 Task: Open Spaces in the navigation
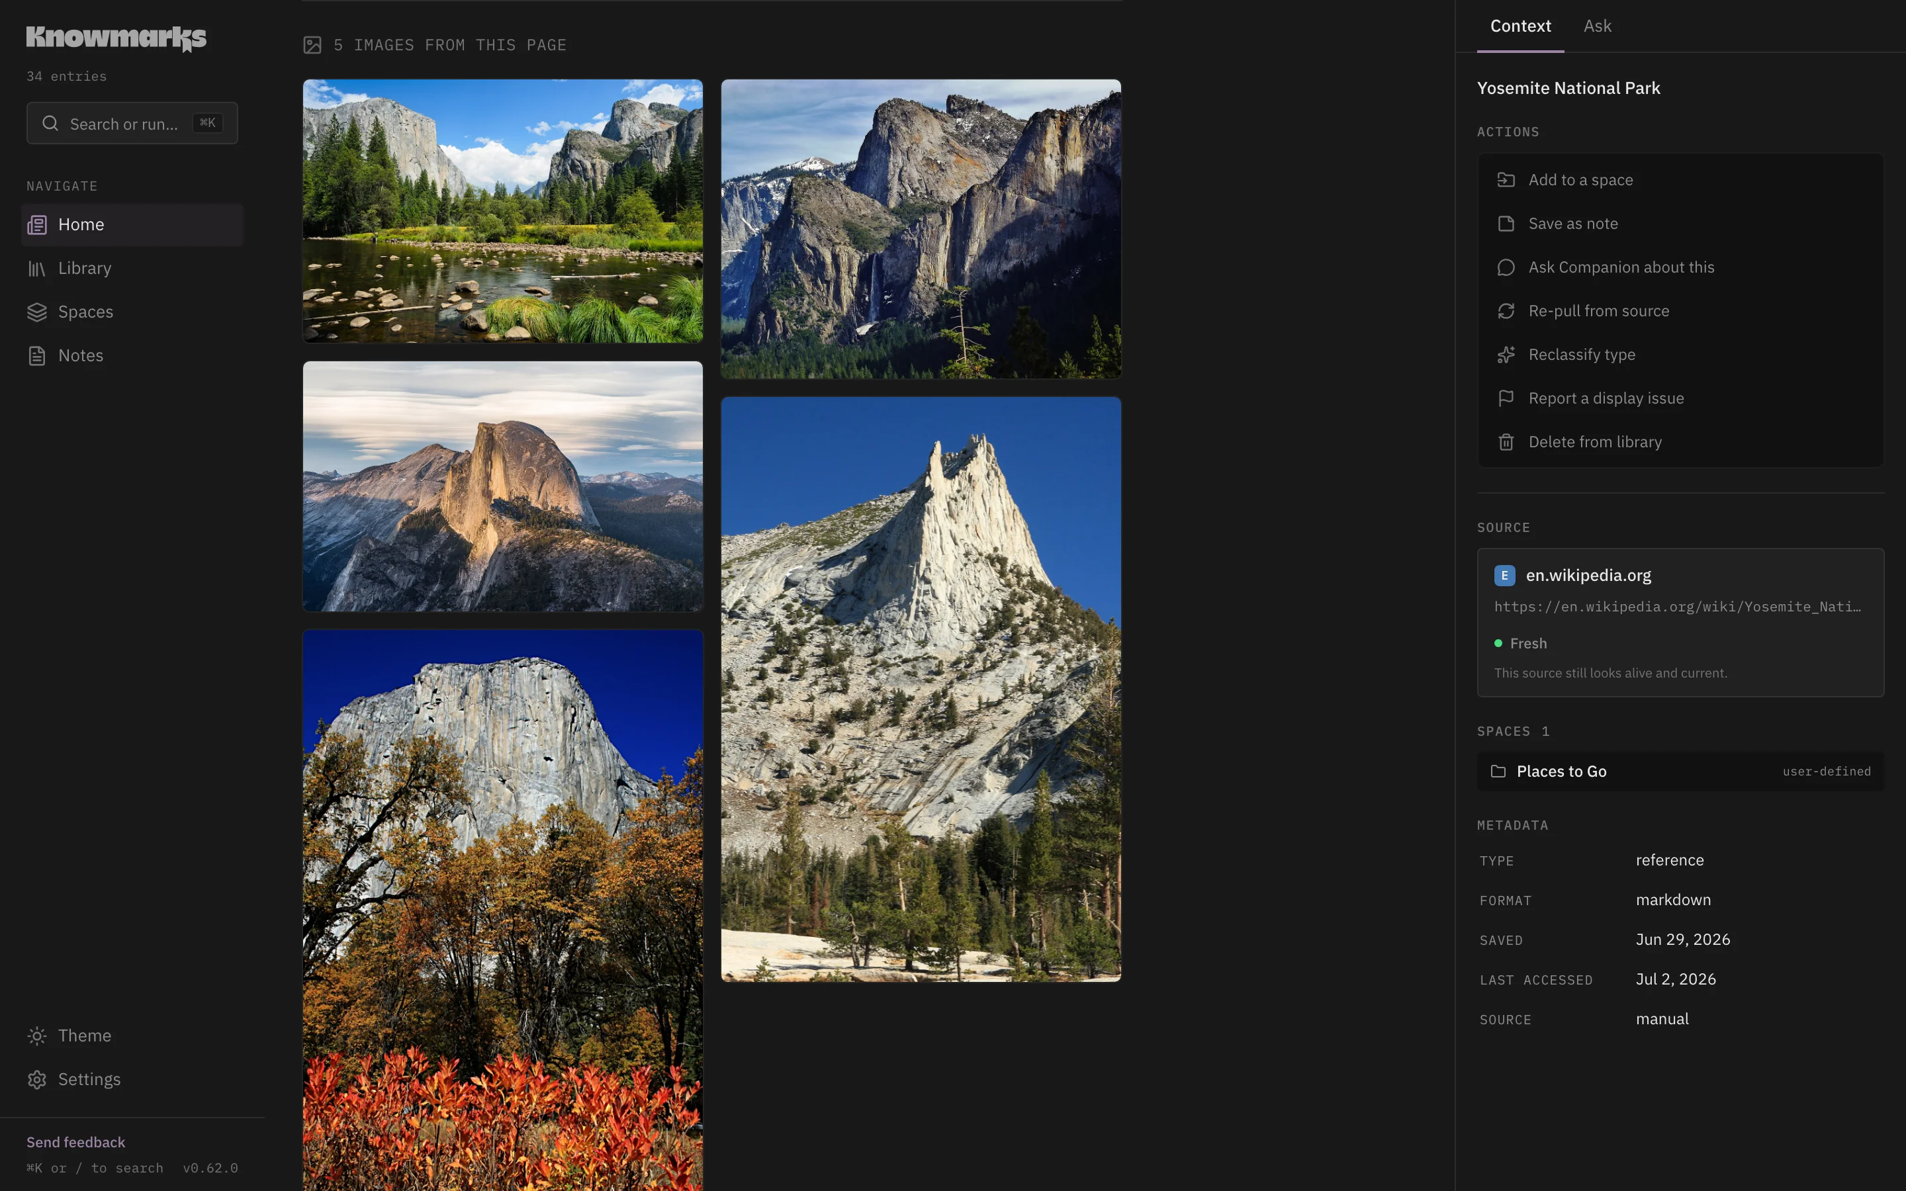coord(132,313)
